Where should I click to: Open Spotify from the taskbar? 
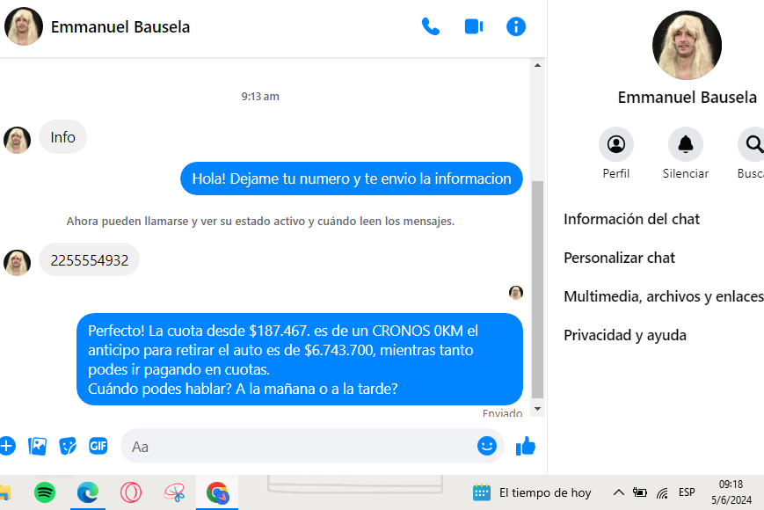(x=45, y=493)
